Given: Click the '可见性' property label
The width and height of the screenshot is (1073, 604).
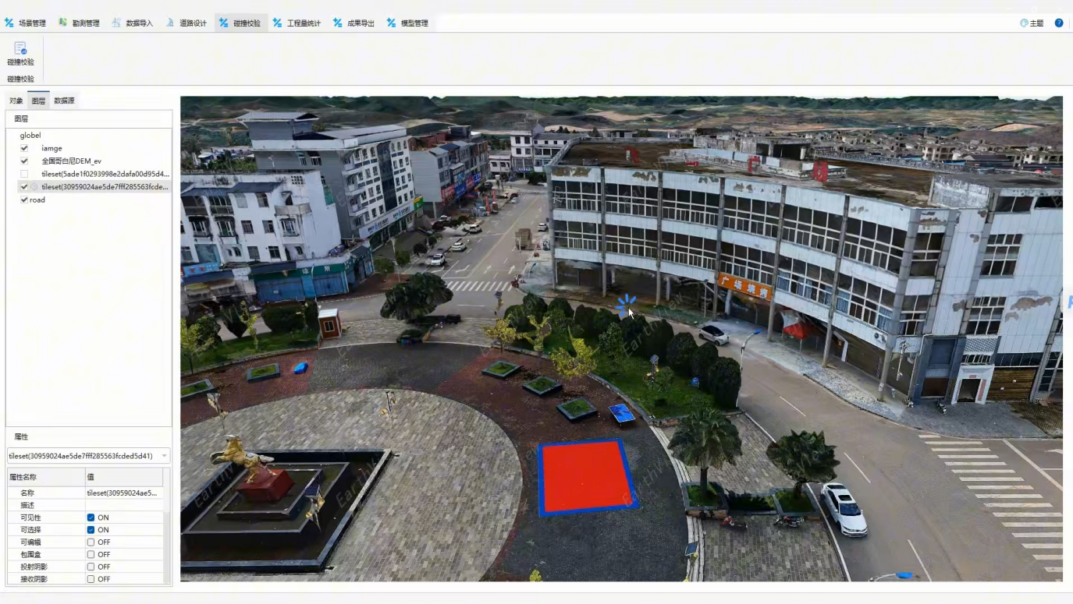Looking at the screenshot, I should click(30, 517).
